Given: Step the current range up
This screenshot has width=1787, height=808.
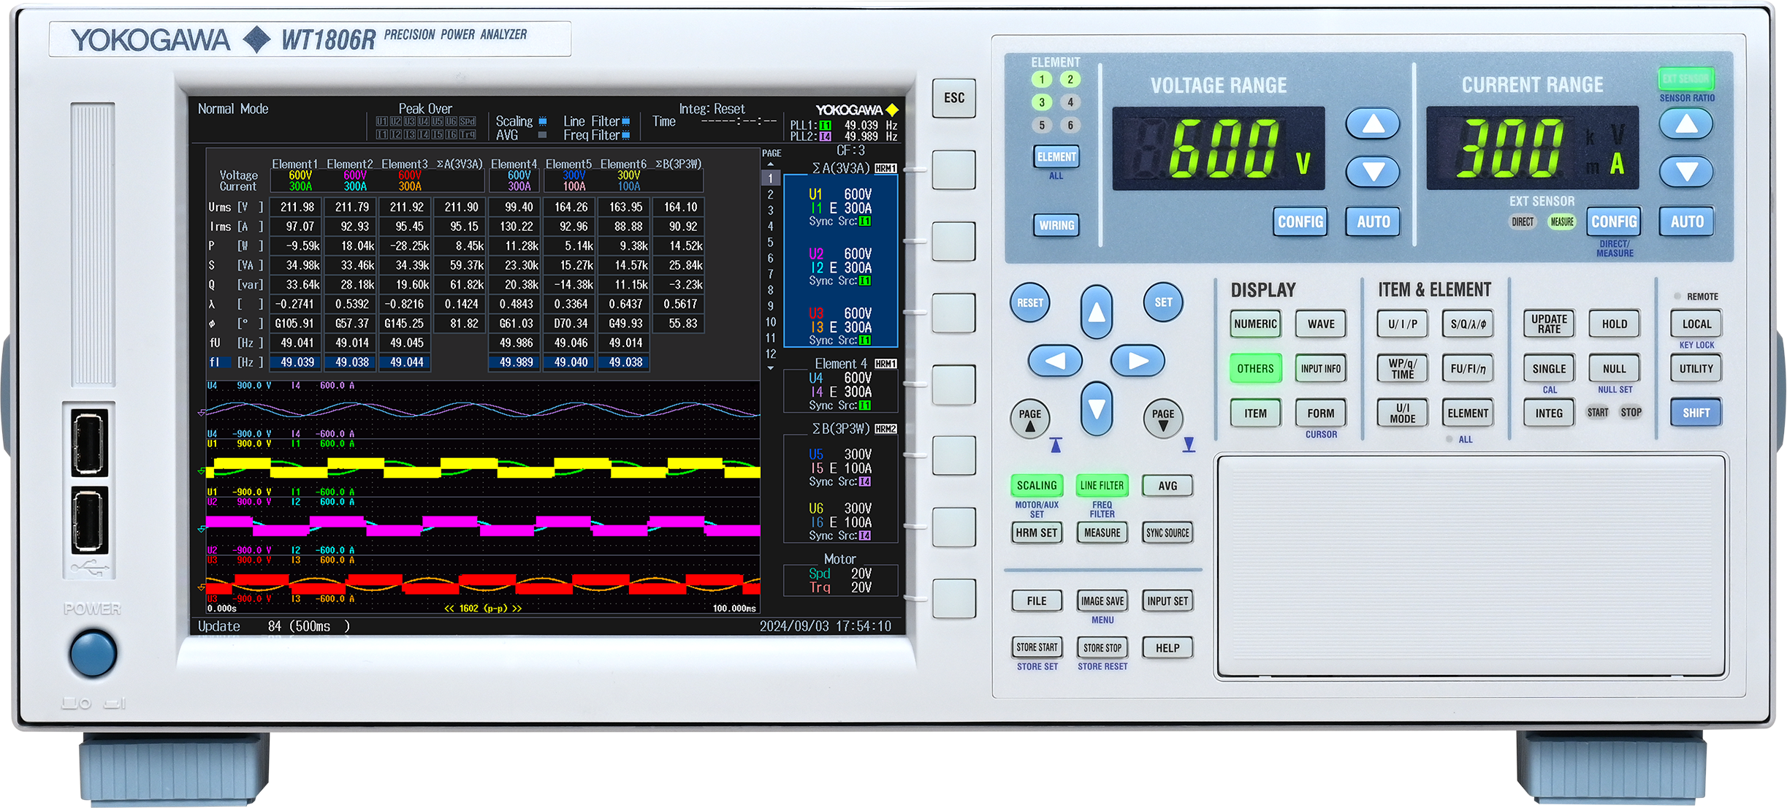Looking at the screenshot, I should tap(1686, 124).
